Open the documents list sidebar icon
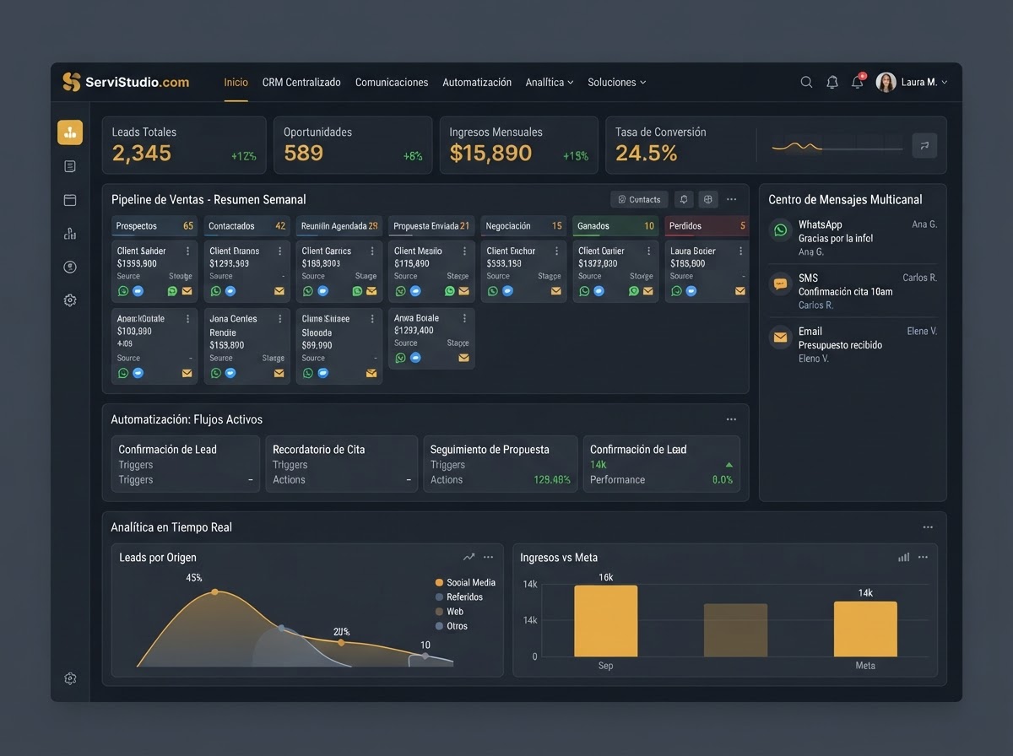 coord(70,166)
